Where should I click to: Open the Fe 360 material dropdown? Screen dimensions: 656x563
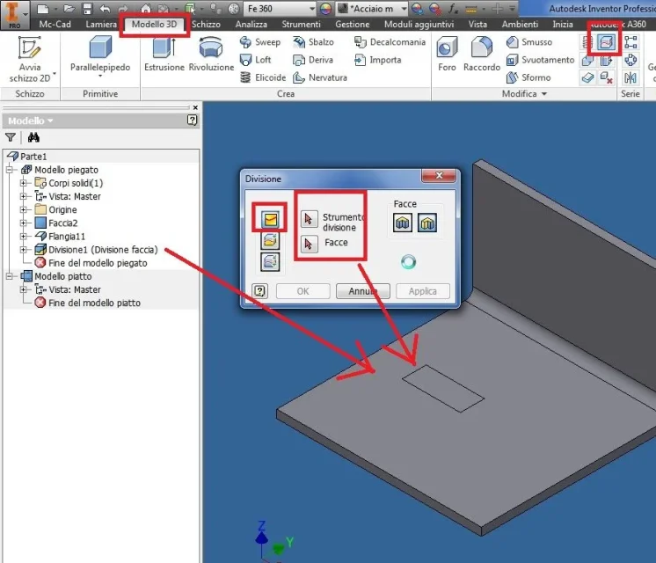coord(312,9)
